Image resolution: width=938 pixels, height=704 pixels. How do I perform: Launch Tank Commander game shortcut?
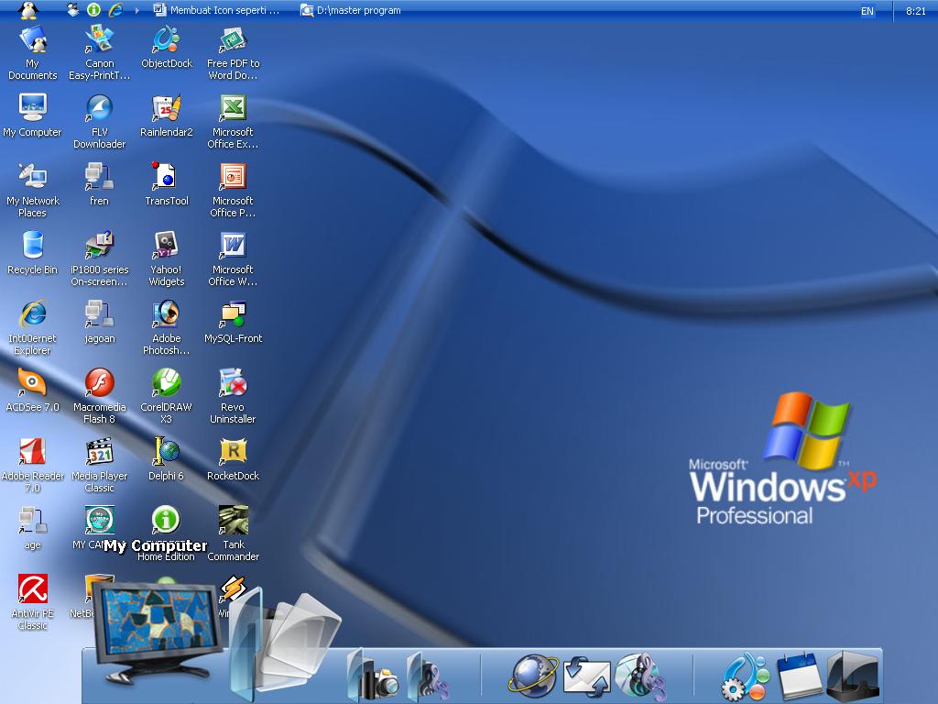(x=234, y=534)
